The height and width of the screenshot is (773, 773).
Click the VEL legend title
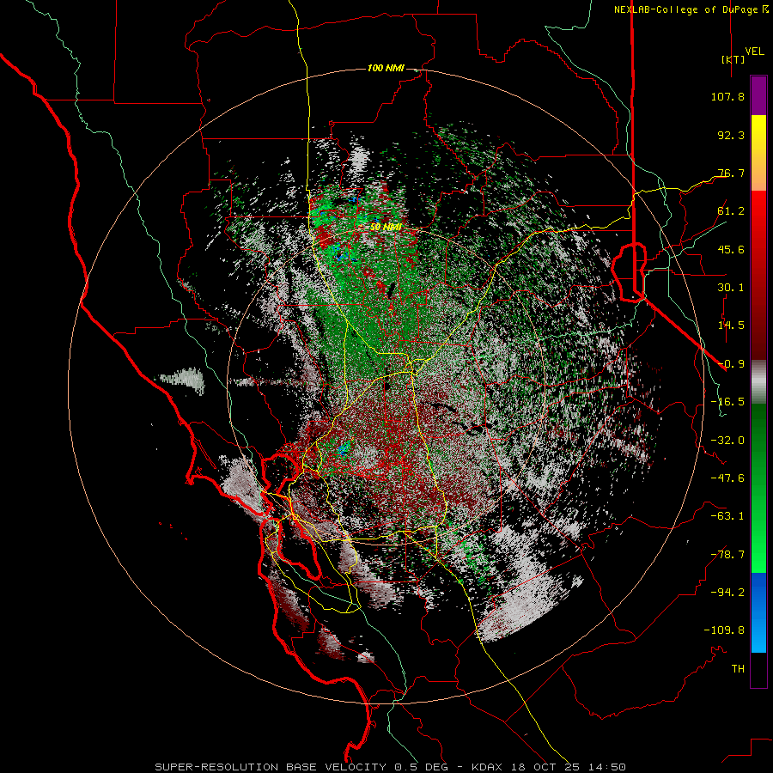click(754, 52)
